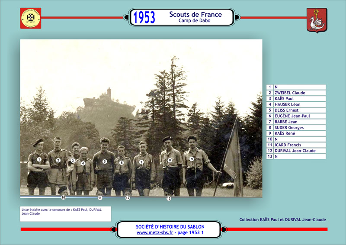Click number marker 2 on the photo
The width and height of the screenshot is (346, 245).
point(58,160)
